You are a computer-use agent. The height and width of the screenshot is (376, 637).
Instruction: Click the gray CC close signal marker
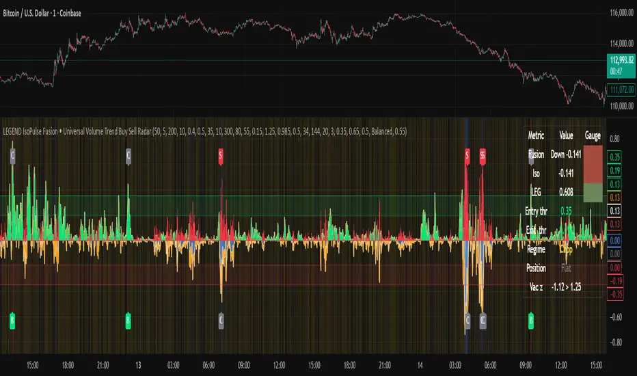[x=483, y=319]
